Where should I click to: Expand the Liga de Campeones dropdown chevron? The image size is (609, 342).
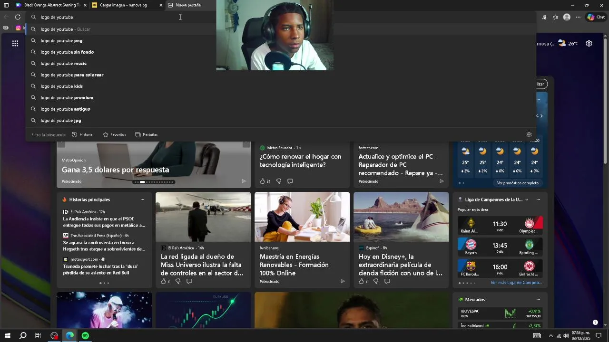527,199
